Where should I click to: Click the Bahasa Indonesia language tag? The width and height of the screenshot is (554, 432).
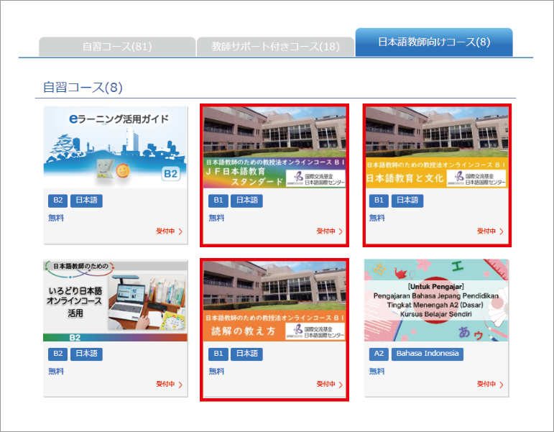(x=417, y=354)
